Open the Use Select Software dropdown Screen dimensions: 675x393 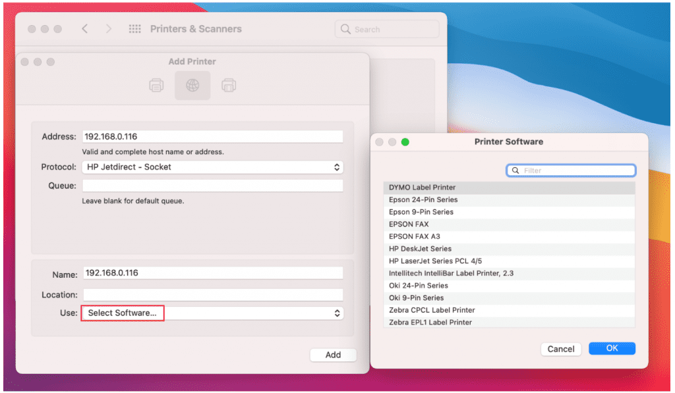pos(213,313)
